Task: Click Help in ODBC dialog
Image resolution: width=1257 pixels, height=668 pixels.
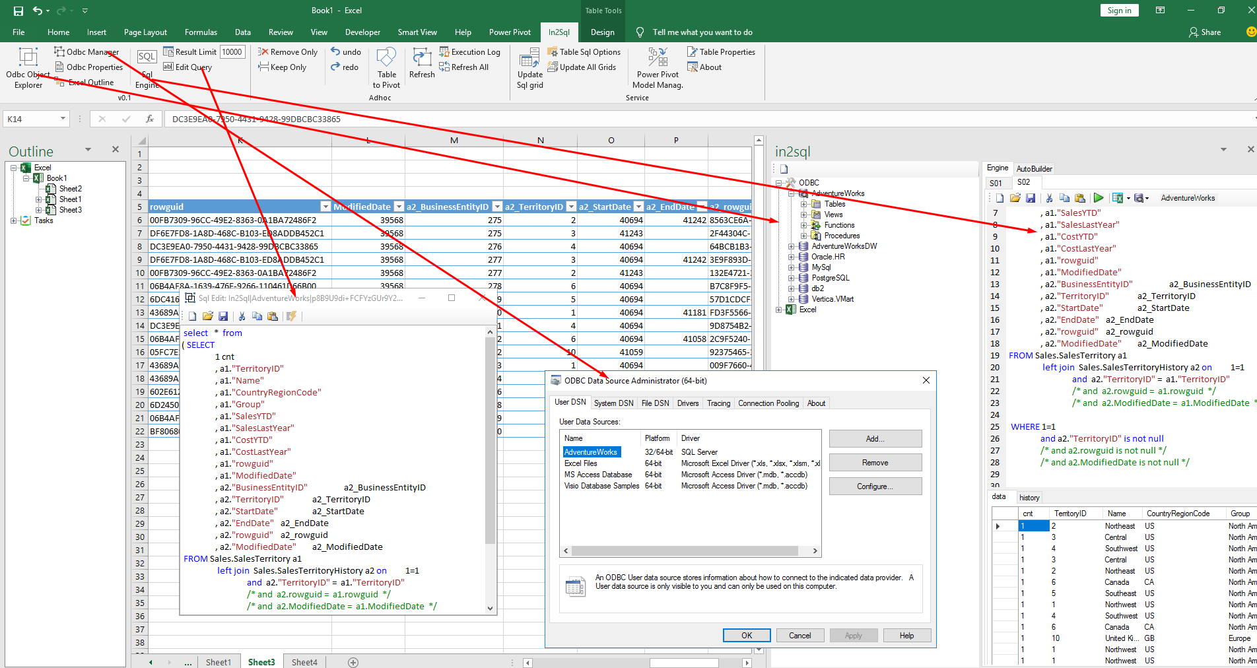Action: 906,635
